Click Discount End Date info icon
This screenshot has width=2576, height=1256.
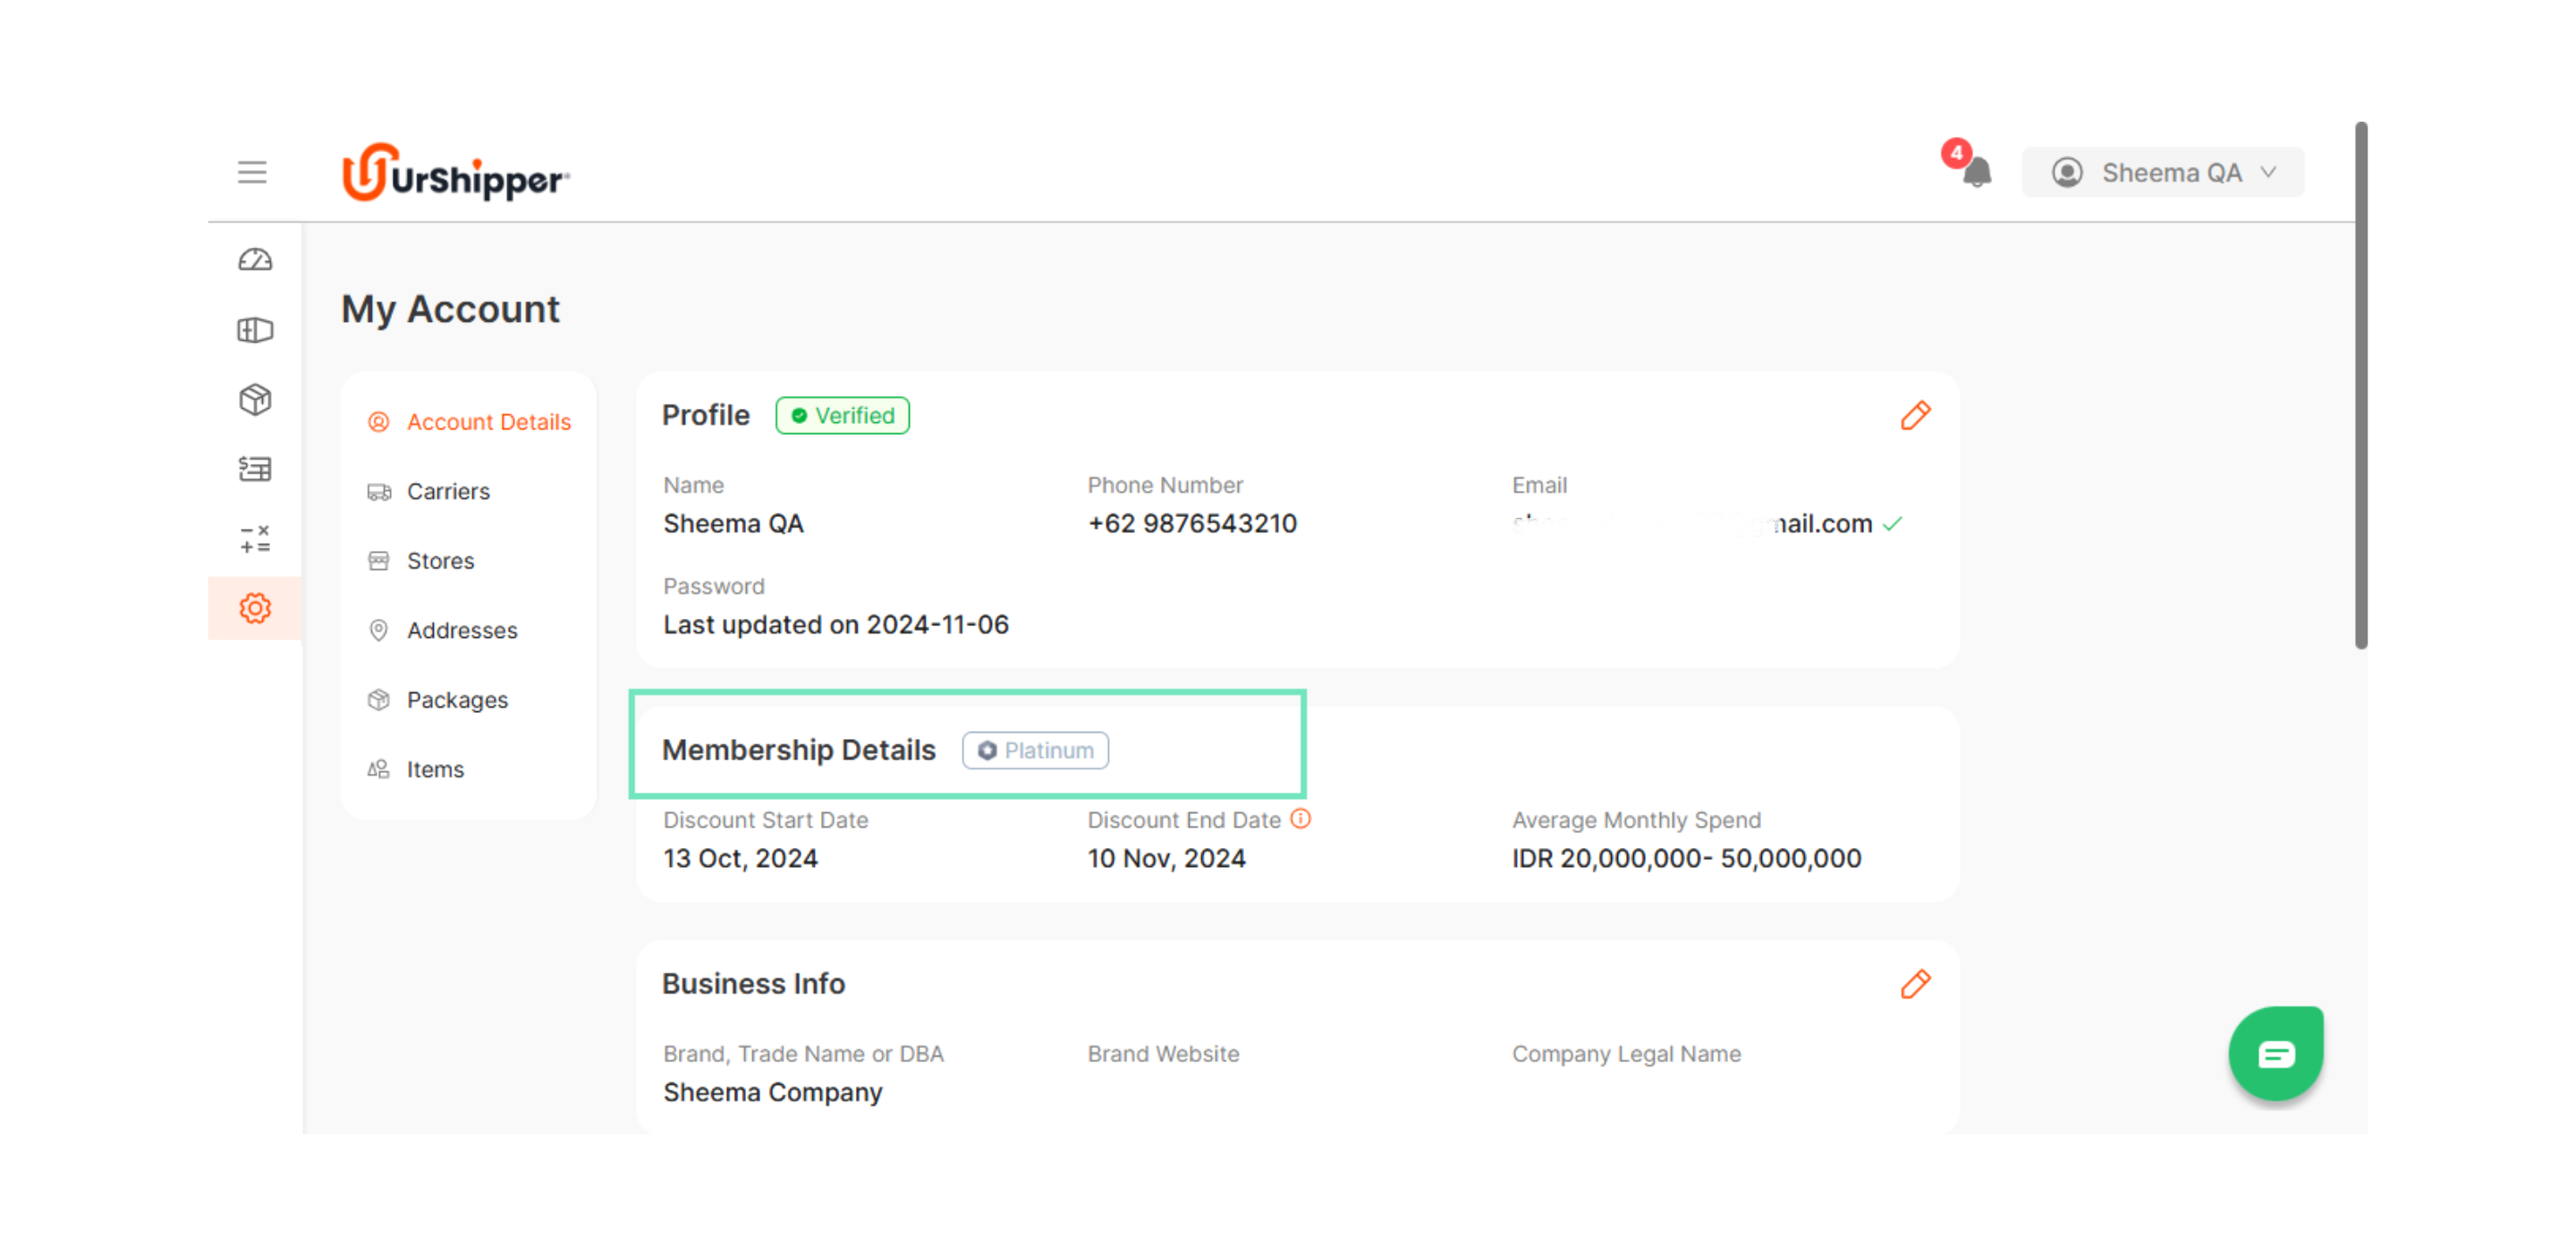click(1300, 819)
